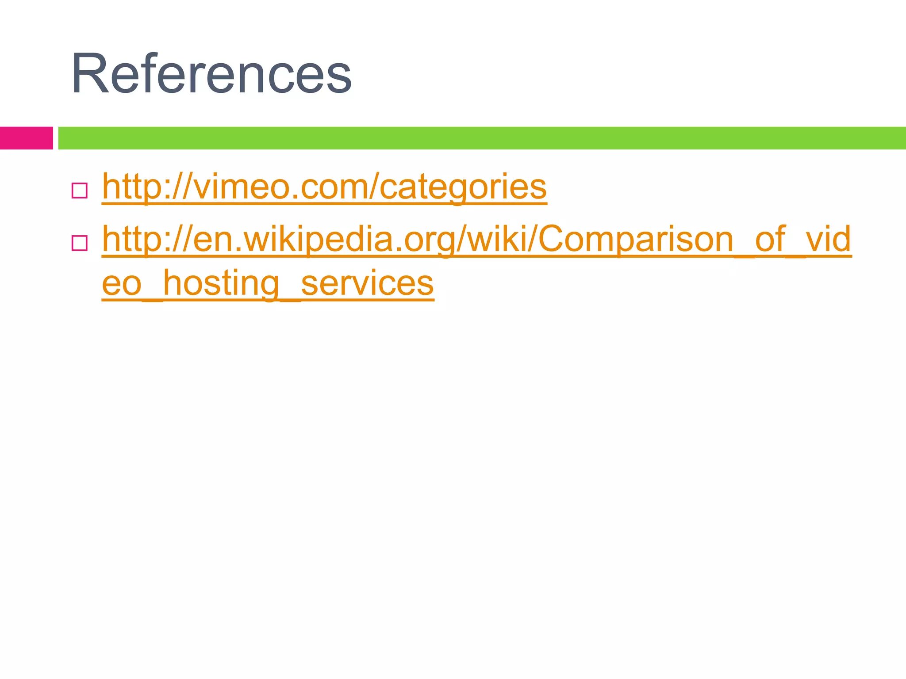Open the vimeo.com/categories link
This screenshot has height=679, width=906.
click(324, 188)
